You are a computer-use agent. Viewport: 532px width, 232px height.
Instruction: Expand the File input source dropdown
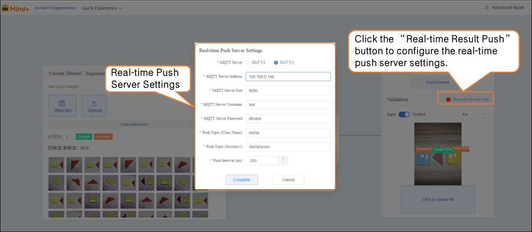coord(474,115)
